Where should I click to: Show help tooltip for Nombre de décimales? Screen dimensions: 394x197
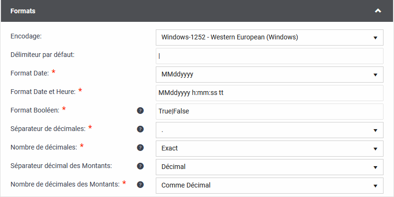(x=140, y=148)
